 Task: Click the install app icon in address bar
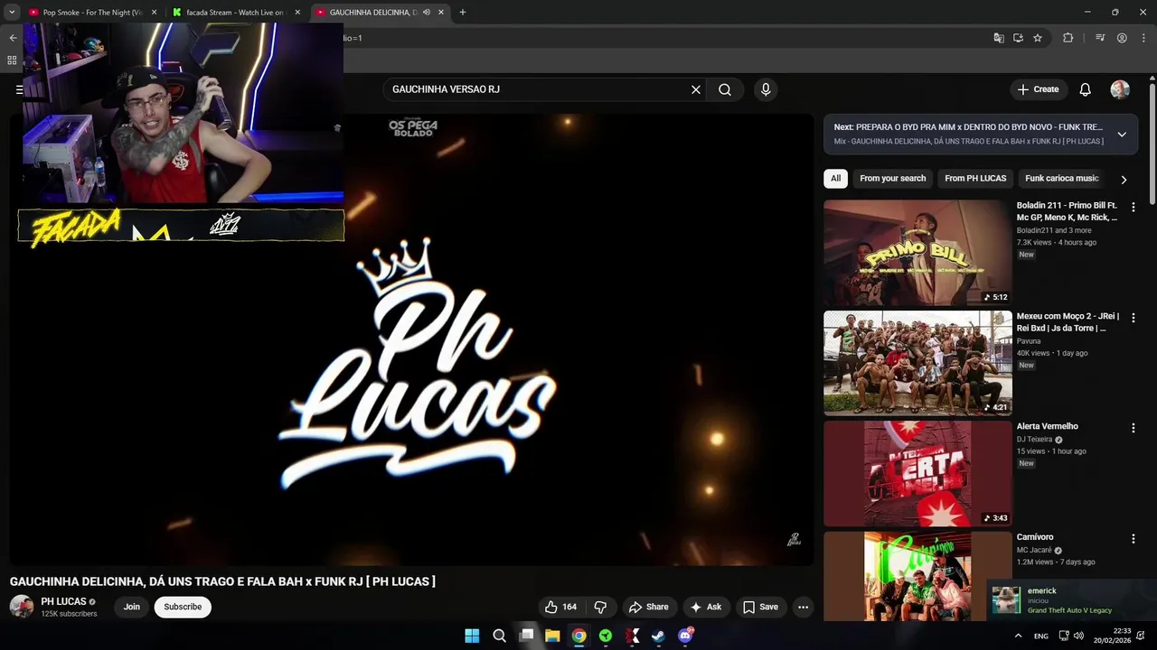coord(1018,38)
